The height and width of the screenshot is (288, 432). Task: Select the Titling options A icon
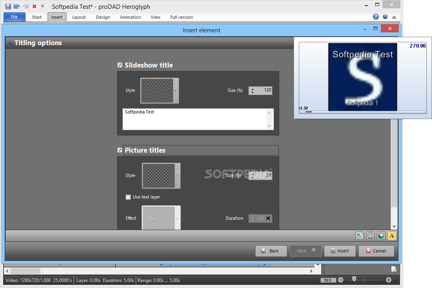[392, 235]
